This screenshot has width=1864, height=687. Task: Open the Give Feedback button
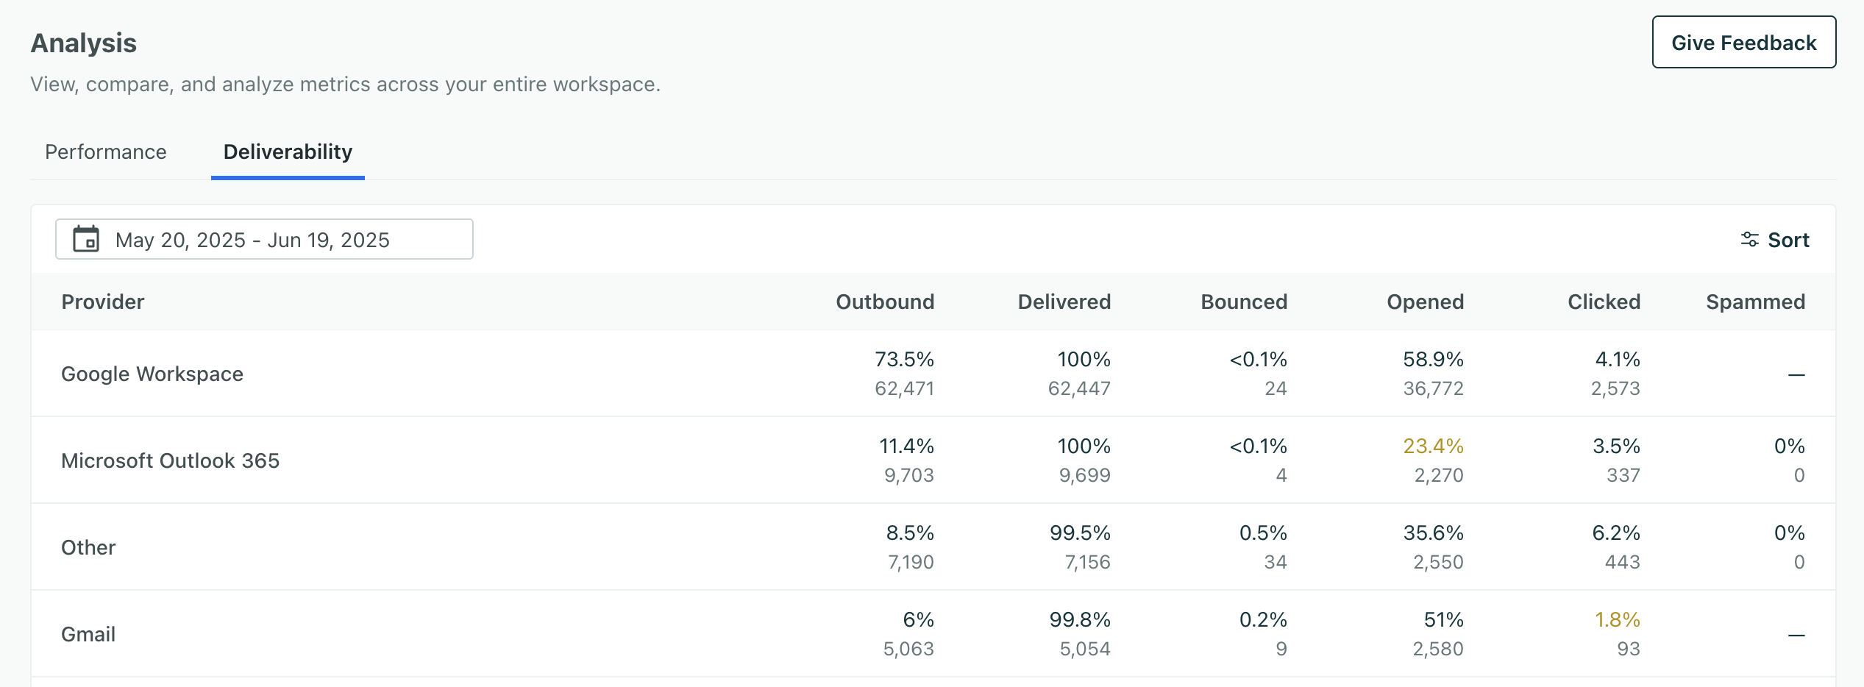click(1743, 43)
